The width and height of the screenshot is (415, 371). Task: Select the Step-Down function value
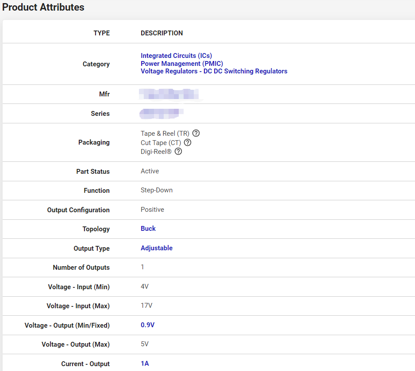coord(157,190)
